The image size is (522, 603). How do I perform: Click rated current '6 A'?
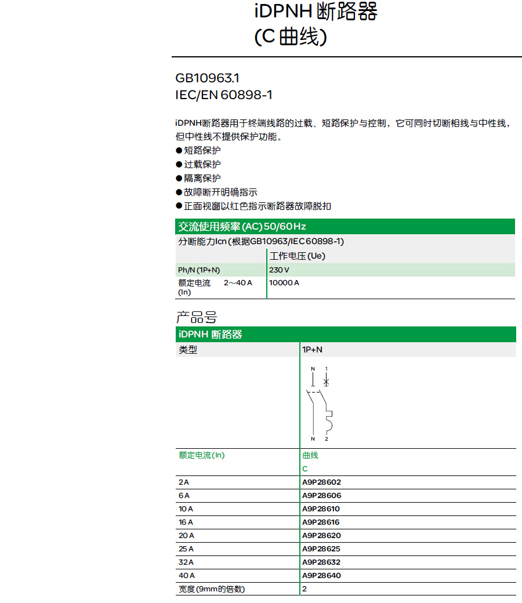pyautogui.click(x=184, y=496)
